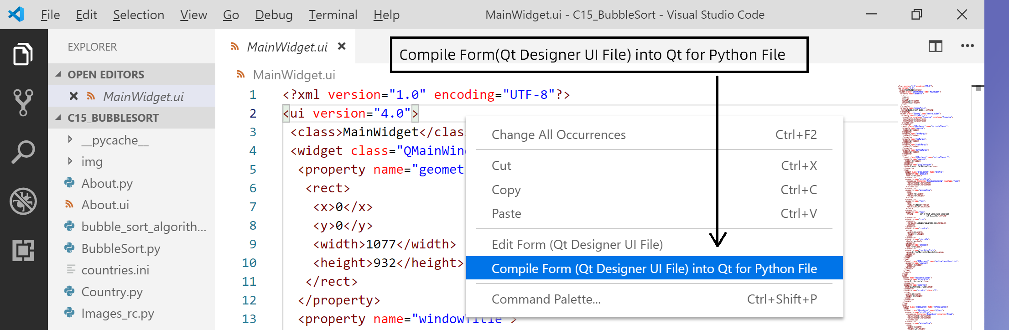Open the Help menu
The width and height of the screenshot is (1009, 330).
pyautogui.click(x=386, y=15)
